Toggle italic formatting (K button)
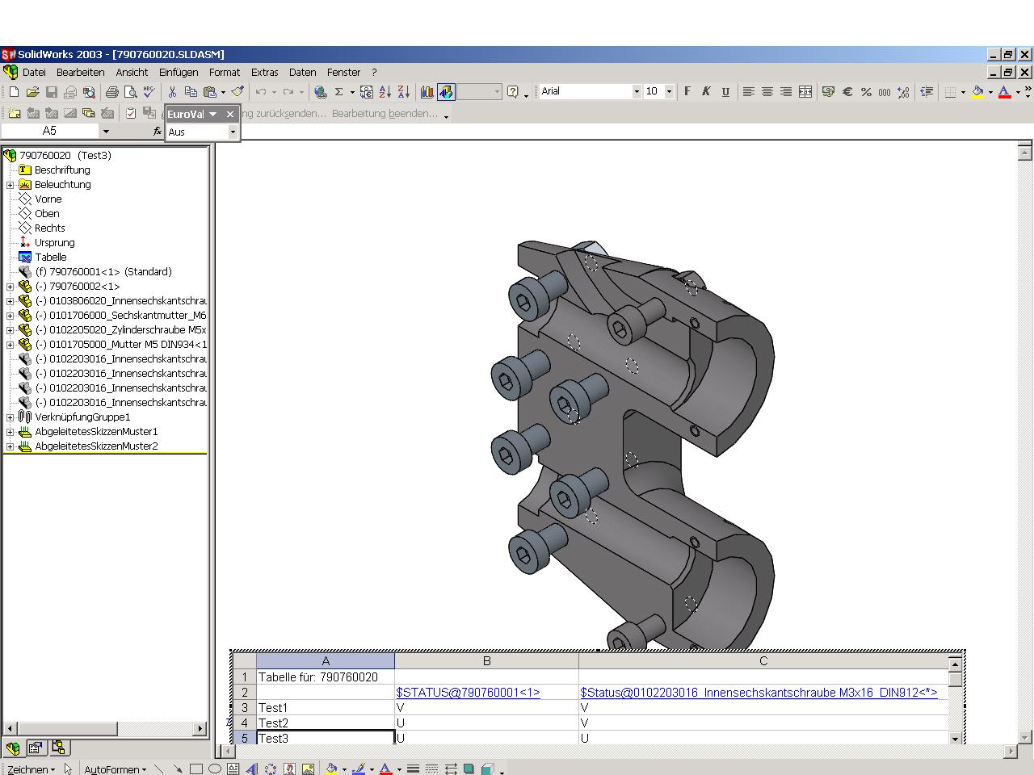The image size is (1034, 775). click(x=706, y=92)
